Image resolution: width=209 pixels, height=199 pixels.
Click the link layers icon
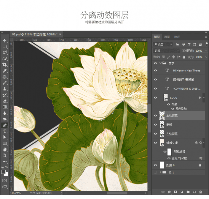(163, 192)
